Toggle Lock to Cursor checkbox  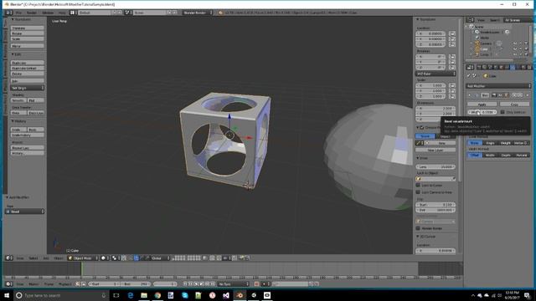click(418, 186)
